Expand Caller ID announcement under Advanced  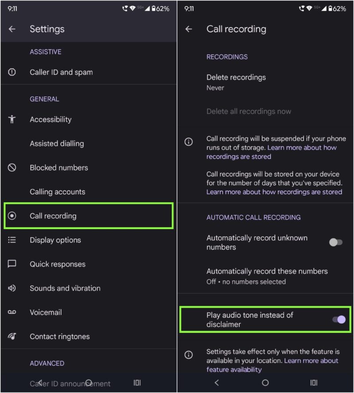(71, 383)
